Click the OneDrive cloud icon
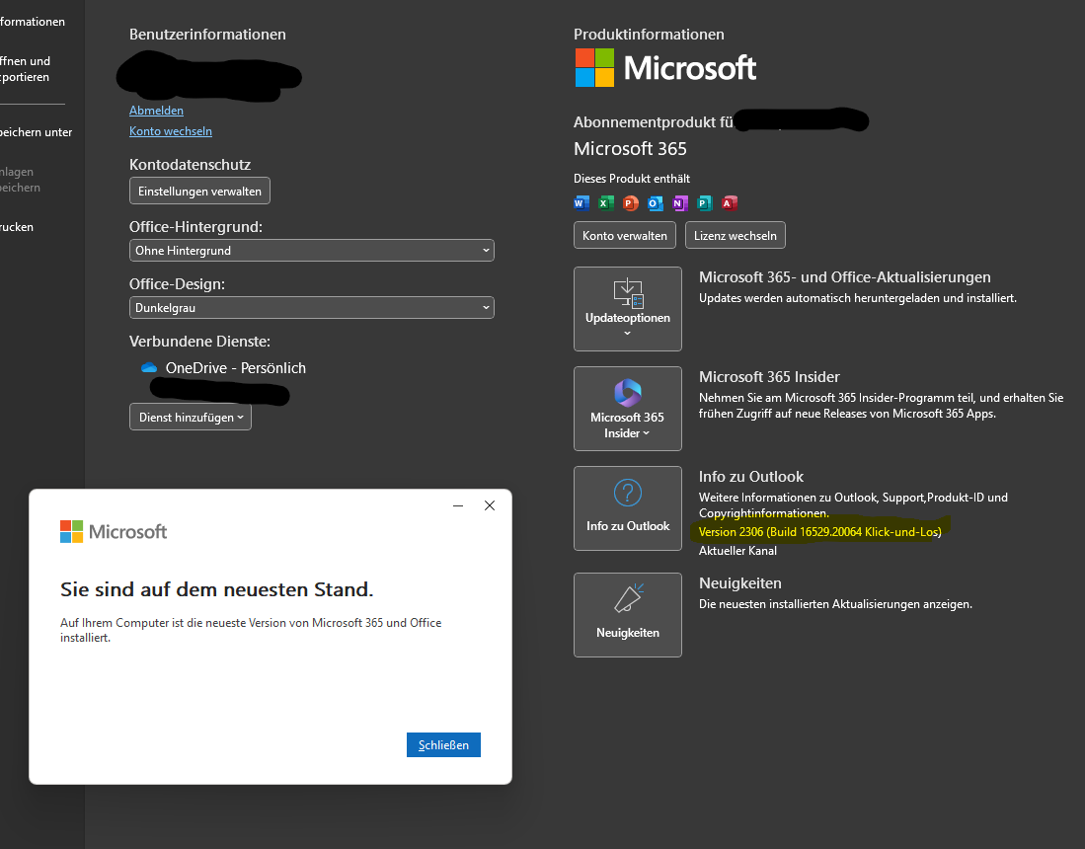This screenshot has width=1085, height=849. coord(150,368)
